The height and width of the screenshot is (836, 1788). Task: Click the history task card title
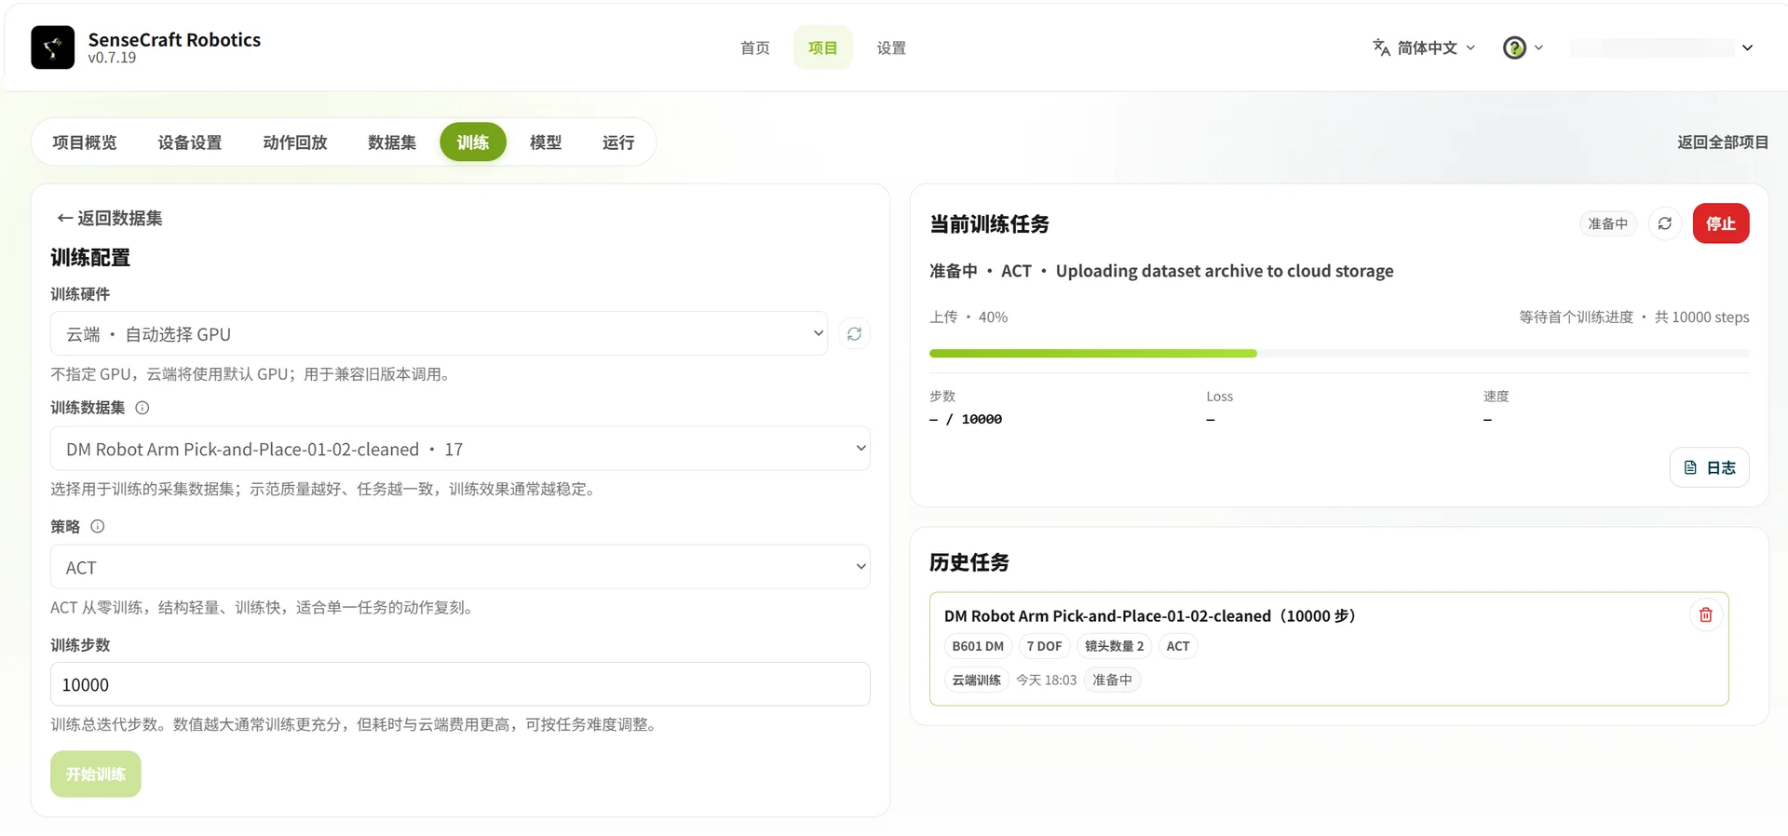[1149, 616]
